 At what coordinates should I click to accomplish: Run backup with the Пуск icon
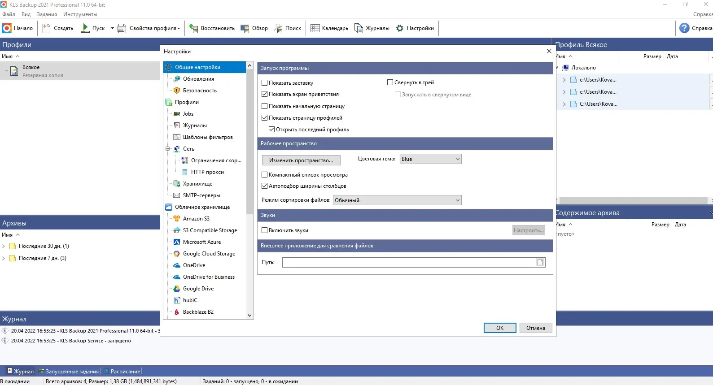[85, 28]
